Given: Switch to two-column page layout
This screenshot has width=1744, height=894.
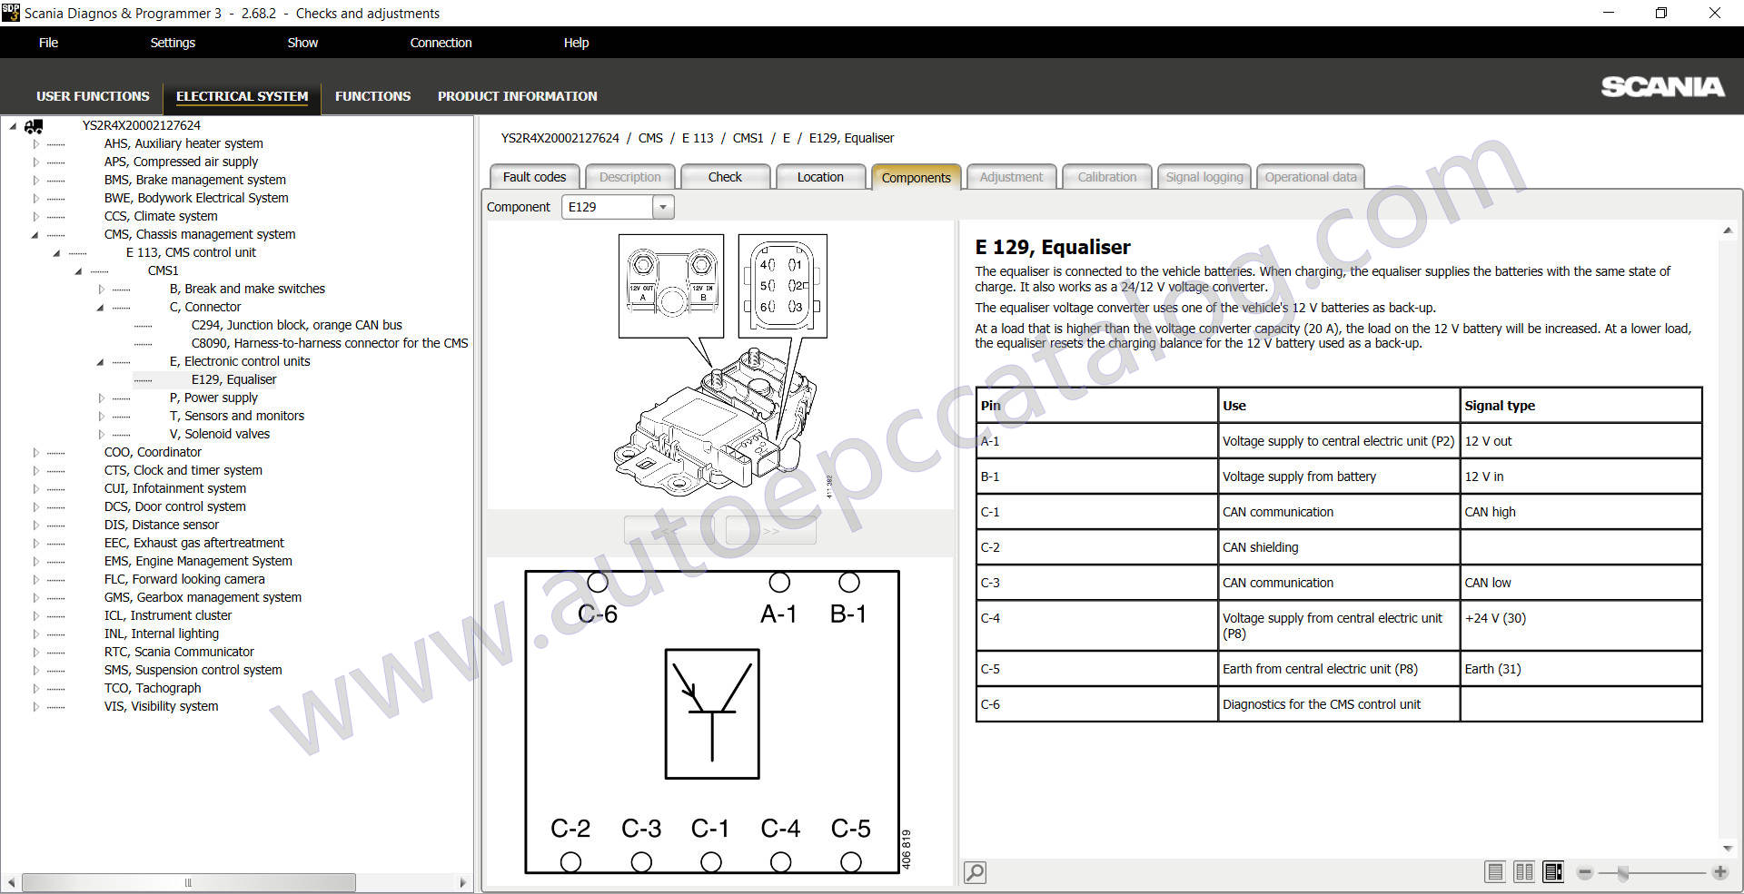Looking at the screenshot, I should 1523,873.
